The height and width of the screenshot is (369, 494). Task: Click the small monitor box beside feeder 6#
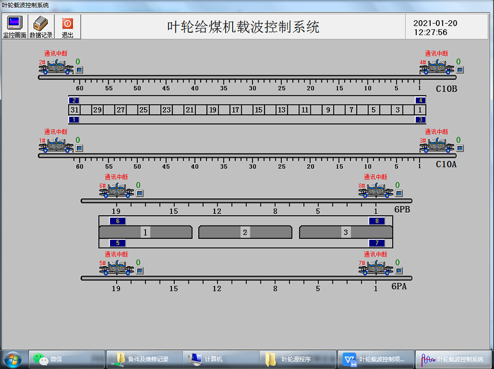coord(140,193)
